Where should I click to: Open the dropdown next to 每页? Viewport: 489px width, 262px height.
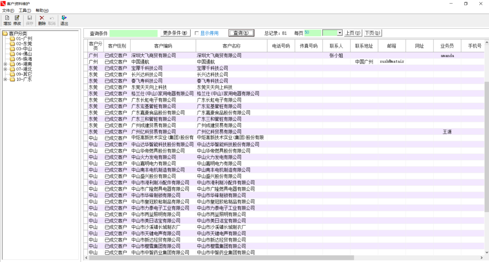click(x=339, y=33)
